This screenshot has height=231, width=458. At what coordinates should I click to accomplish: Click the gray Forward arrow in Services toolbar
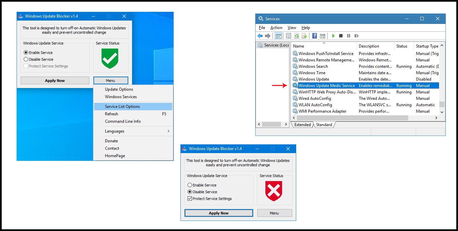pyautogui.click(x=268, y=36)
